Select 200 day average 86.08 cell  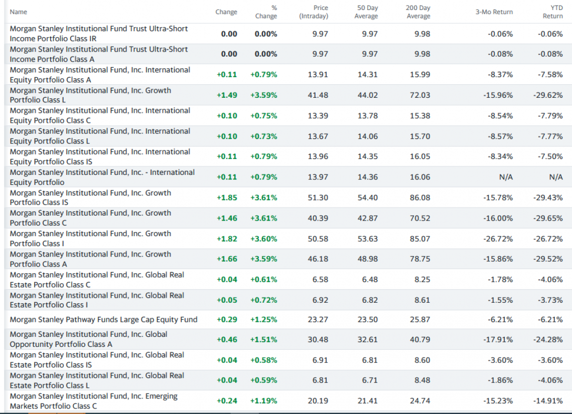pyautogui.click(x=420, y=197)
